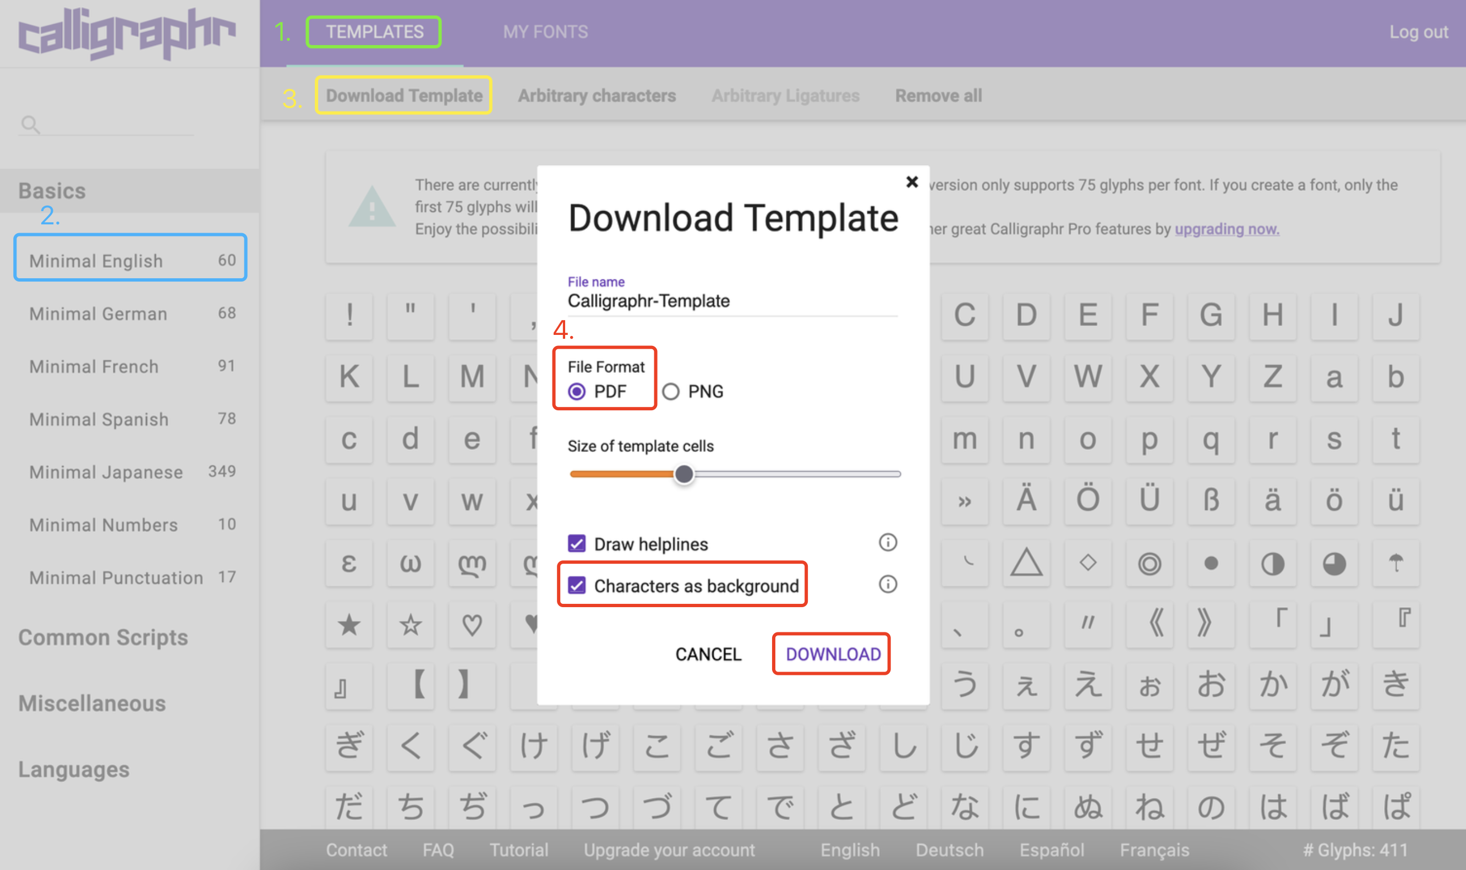Screen dimensions: 1466x870
Task: Click the diamond glyph tile
Action: point(1087,563)
